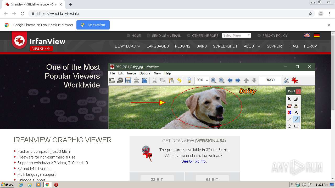Click the 64-BIT download button
The height and width of the screenshot is (188, 335).
[212, 178]
